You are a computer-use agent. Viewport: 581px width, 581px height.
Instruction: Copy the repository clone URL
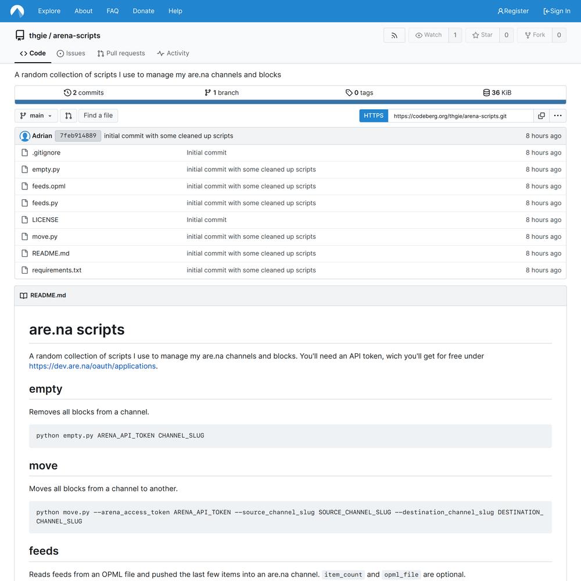[x=541, y=116]
